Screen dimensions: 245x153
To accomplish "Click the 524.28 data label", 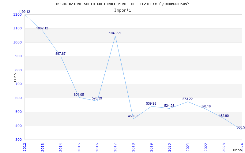I will (x=169, y=106).
